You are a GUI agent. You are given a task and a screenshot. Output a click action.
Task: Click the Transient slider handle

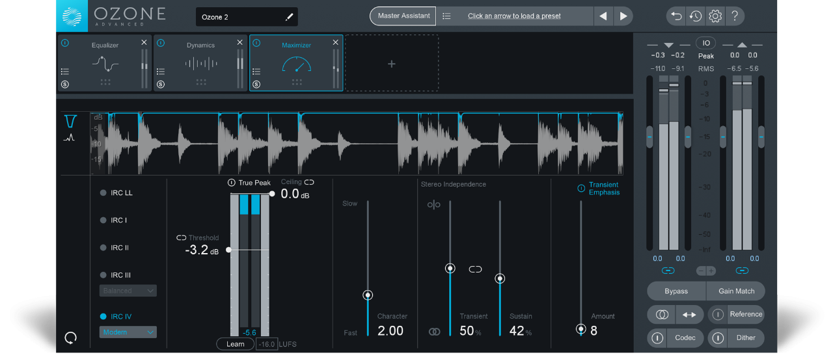pos(450,268)
